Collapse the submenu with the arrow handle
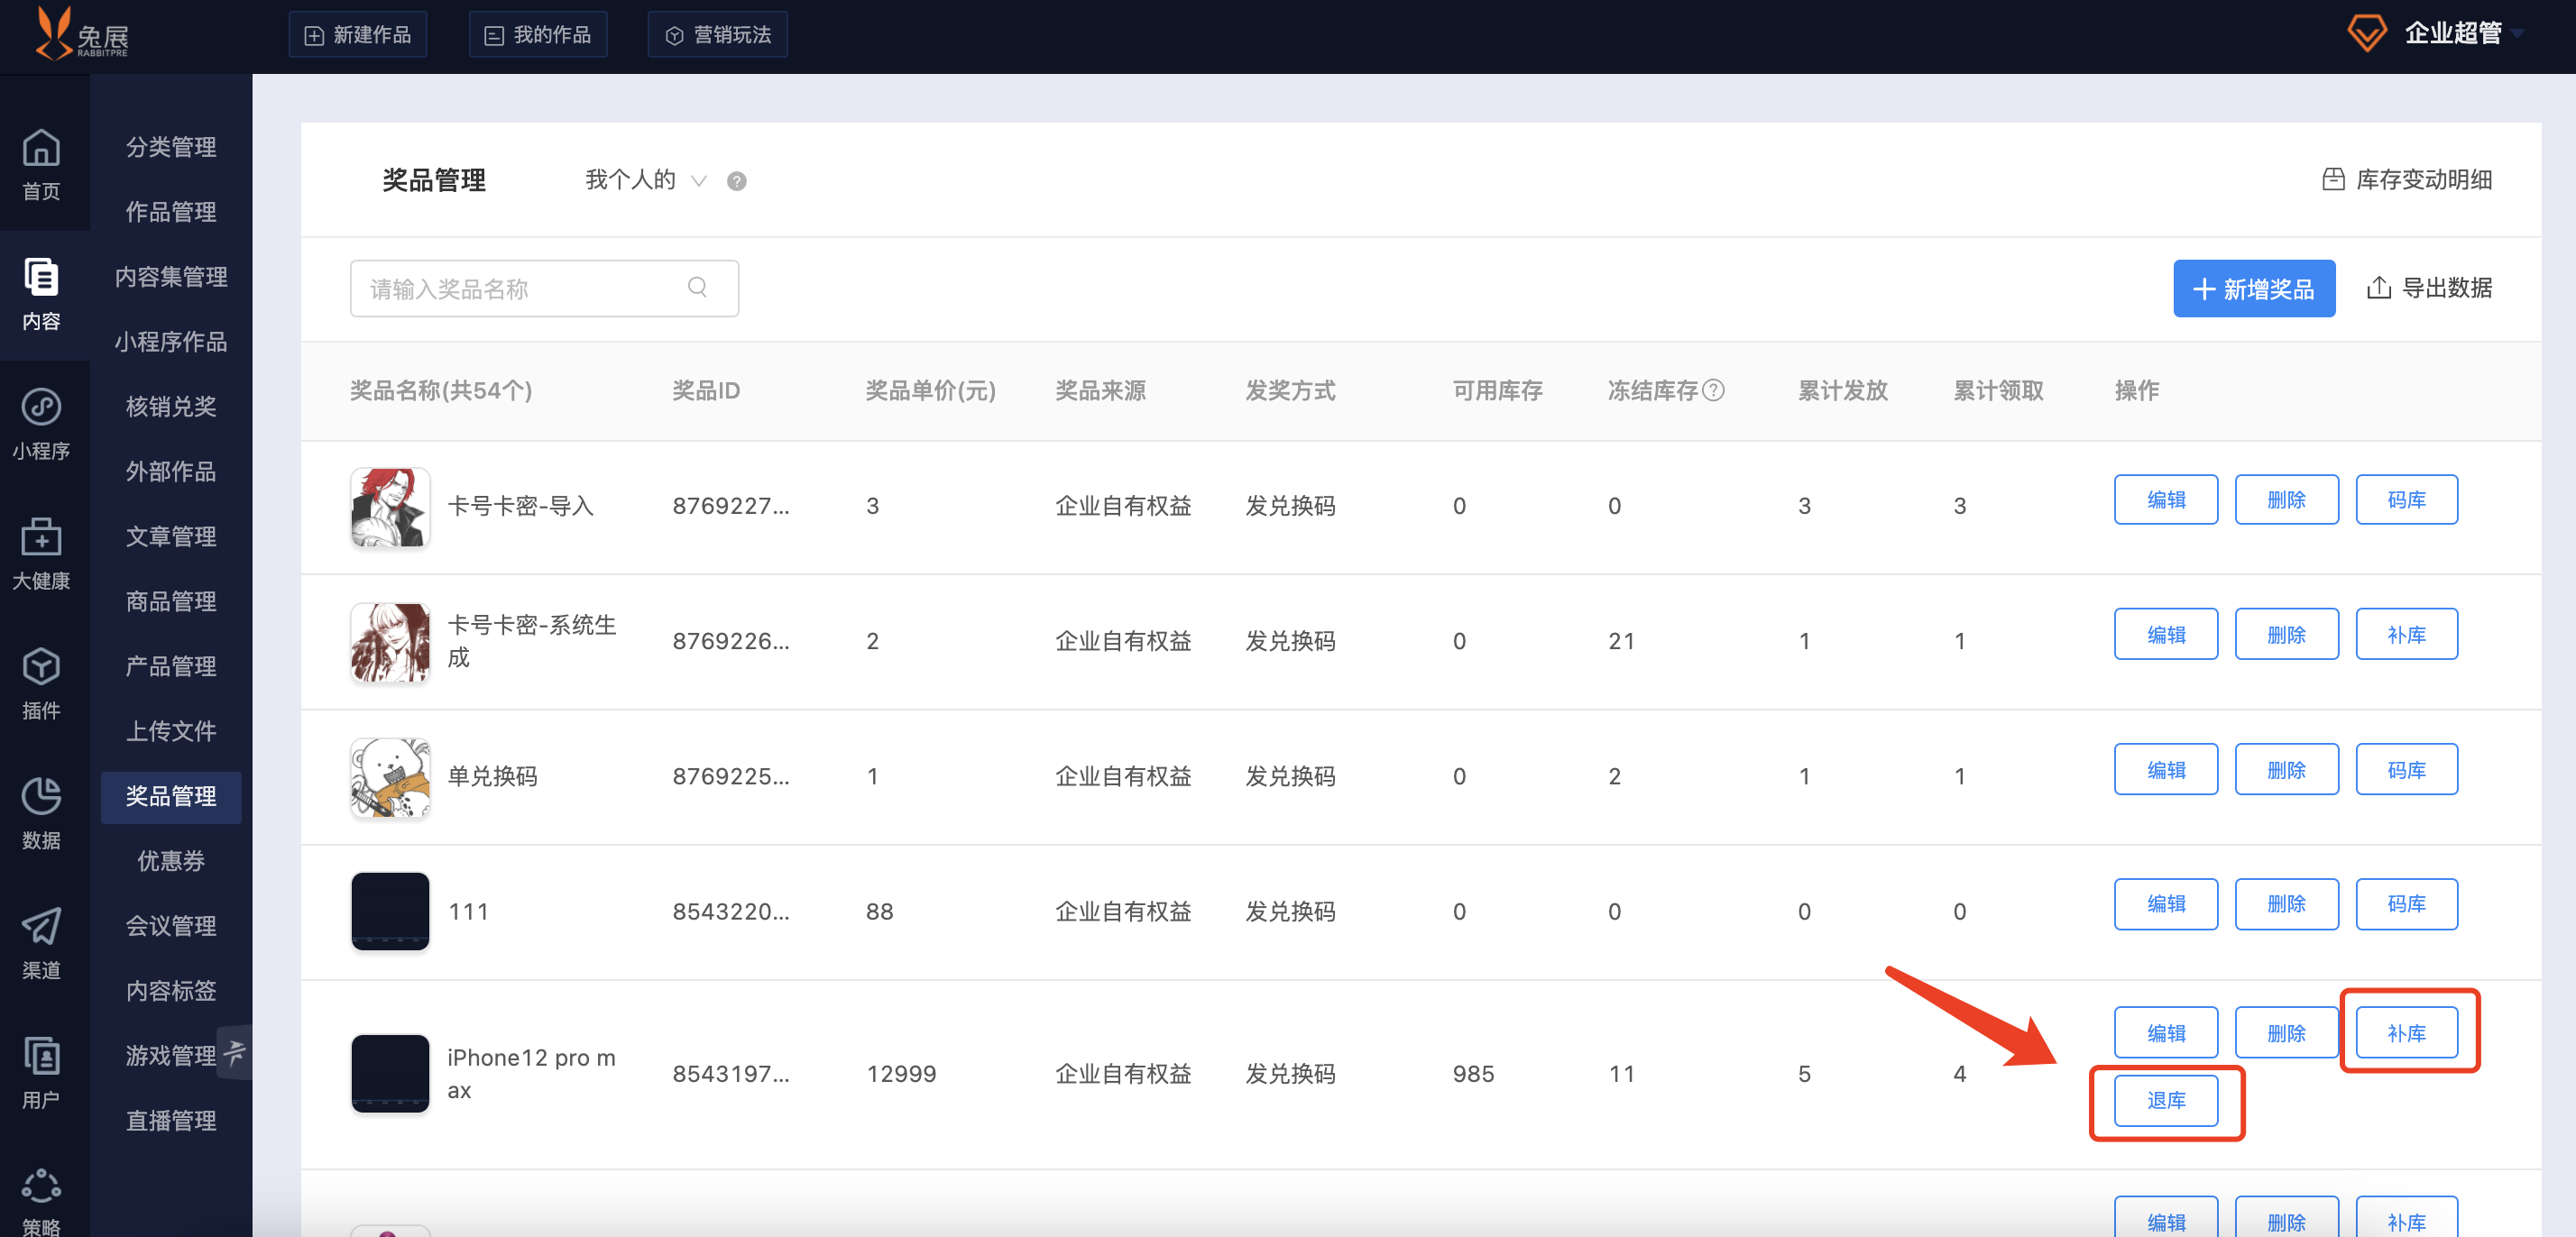 235,1051
